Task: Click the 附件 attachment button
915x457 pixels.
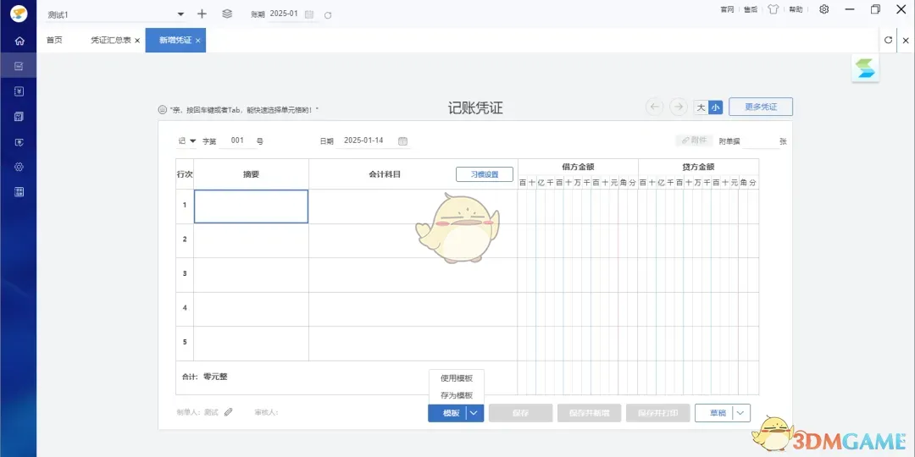Action: tap(694, 140)
